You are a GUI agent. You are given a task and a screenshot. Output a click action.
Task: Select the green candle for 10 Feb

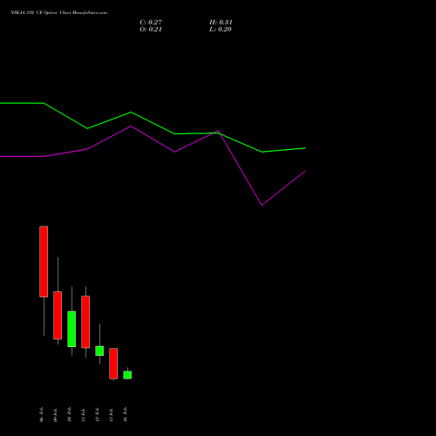click(72, 329)
